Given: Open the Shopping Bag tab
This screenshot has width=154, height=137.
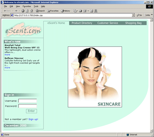Looking at the screenshot, I should click(x=133, y=23).
